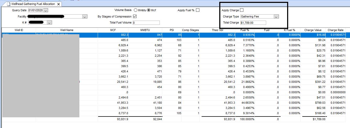Screen dimensions: 350x128
Task: Click the Comp Stages column header
Action: (190, 30)
